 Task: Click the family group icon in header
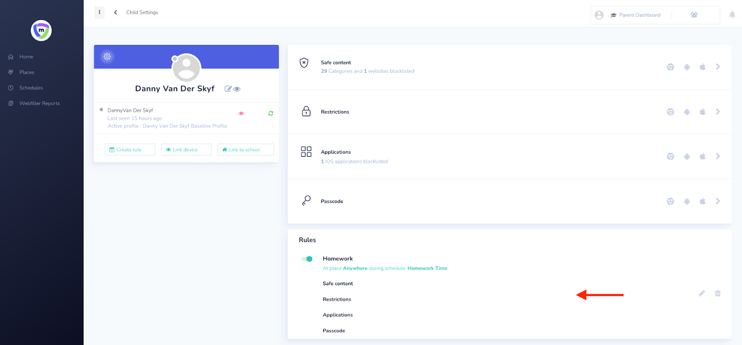pos(694,15)
